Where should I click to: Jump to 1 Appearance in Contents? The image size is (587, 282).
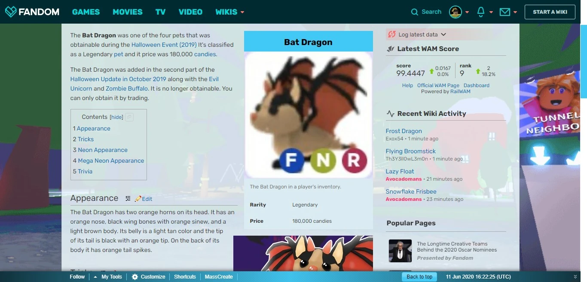click(x=92, y=128)
